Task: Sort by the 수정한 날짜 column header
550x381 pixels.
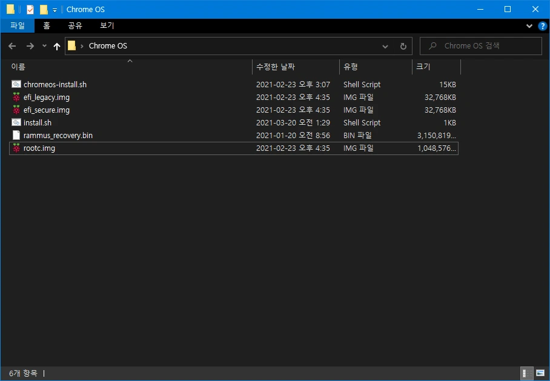Action: (x=296, y=67)
